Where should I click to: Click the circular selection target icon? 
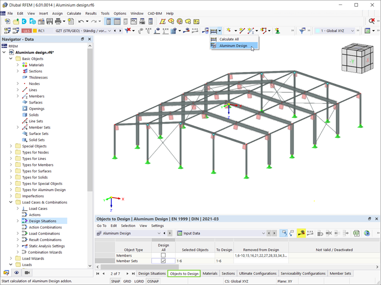(x=179, y=21)
